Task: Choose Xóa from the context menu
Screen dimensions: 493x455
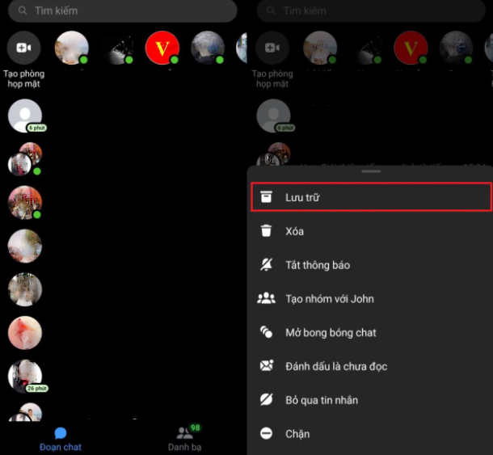Action: pyautogui.click(x=294, y=231)
